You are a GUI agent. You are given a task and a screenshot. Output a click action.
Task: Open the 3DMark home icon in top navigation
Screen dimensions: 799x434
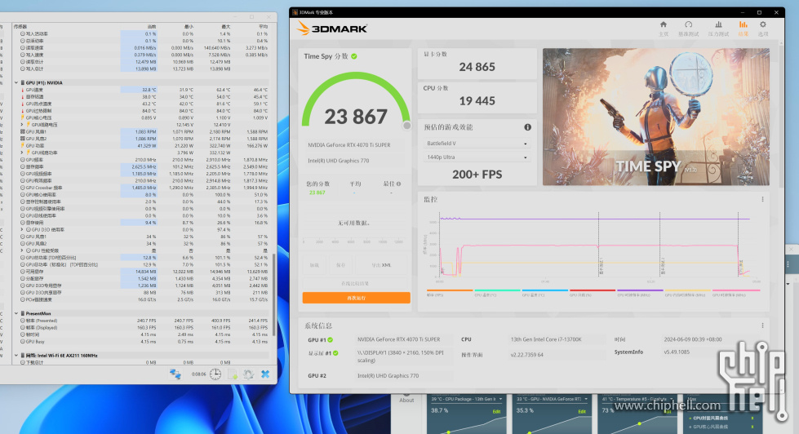tap(663, 25)
